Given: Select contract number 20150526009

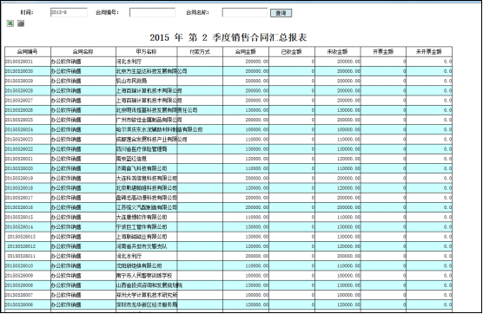Looking at the screenshot, I should pos(19,276).
